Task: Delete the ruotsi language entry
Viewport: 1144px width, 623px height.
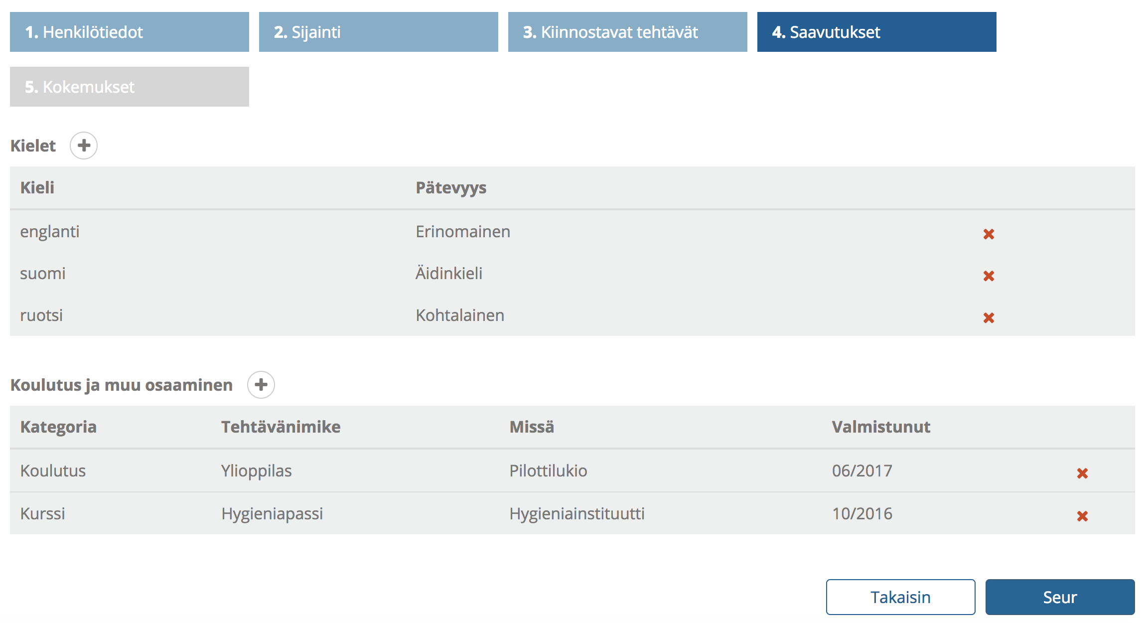Action: click(989, 317)
